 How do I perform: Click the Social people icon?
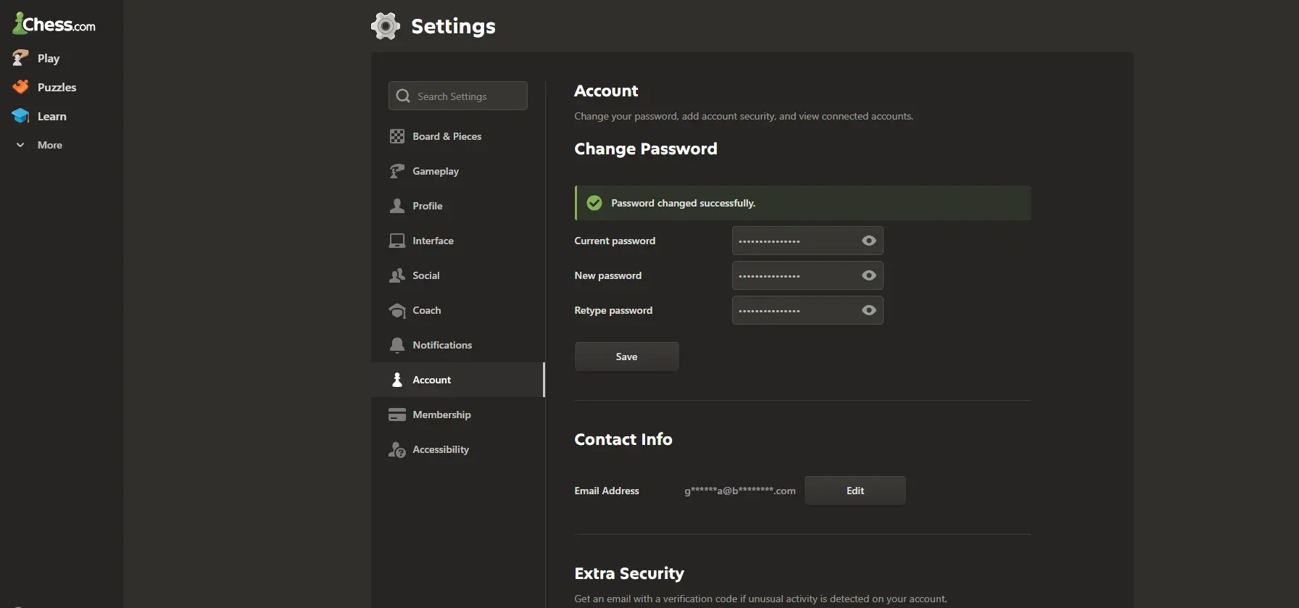[397, 275]
